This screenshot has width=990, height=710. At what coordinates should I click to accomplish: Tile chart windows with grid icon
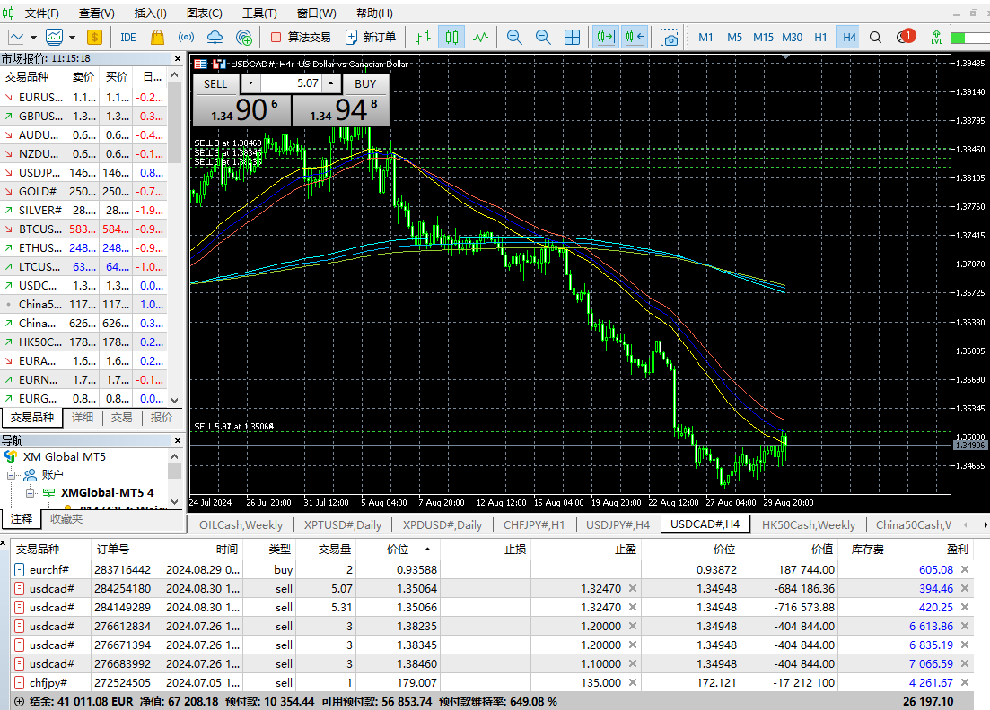point(572,37)
